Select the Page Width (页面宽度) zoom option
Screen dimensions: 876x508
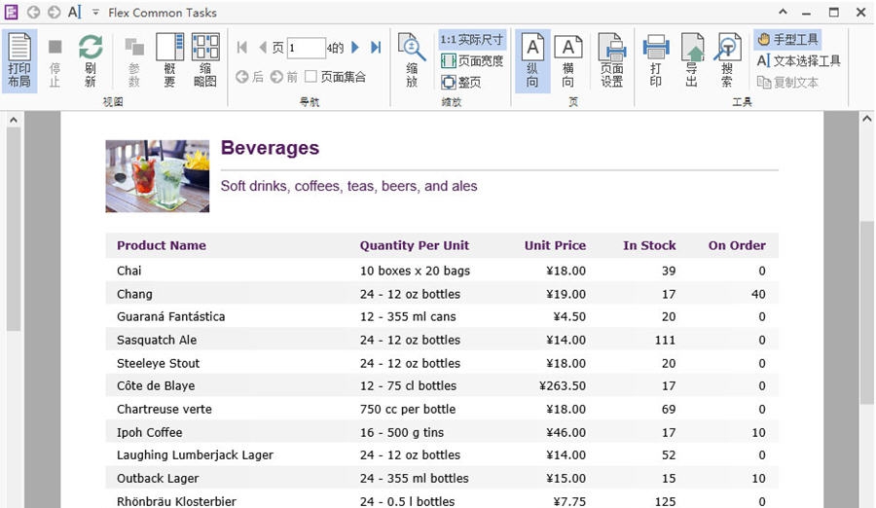[473, 61]
